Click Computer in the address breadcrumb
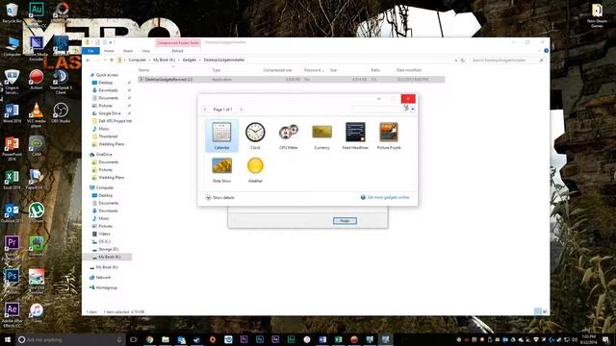 [137, 60]
